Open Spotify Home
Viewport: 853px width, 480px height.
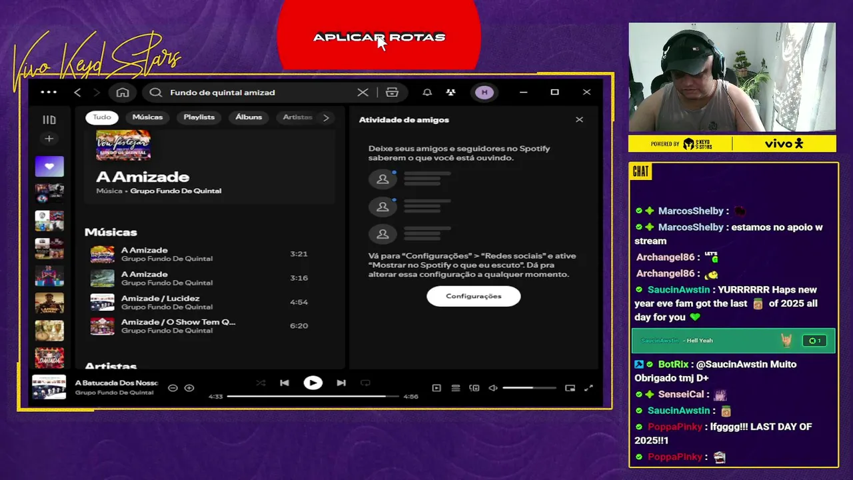coord(123,93)
